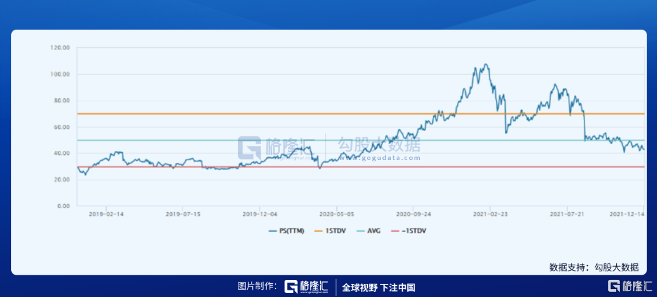The image size is (657, 297).
Task: Select the 2021-12-14 date on the x-axis
Action: pyautogui.click(x=627, y=214)
